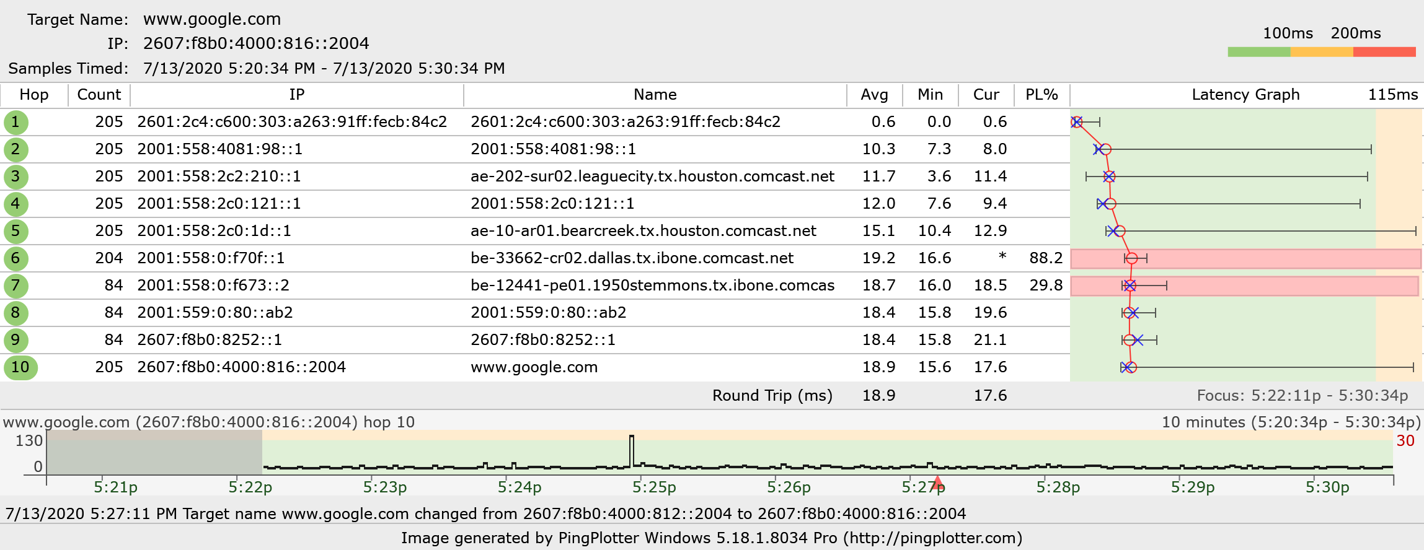1424x550 pixels.
Task: Select the hop 5 green circle
Action: [x=15, y=231]
